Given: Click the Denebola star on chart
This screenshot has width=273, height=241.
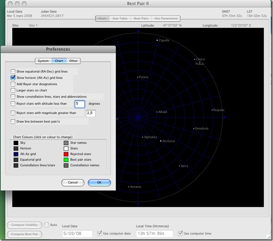Looking at the screenshot, I should [x=194, y=128].
